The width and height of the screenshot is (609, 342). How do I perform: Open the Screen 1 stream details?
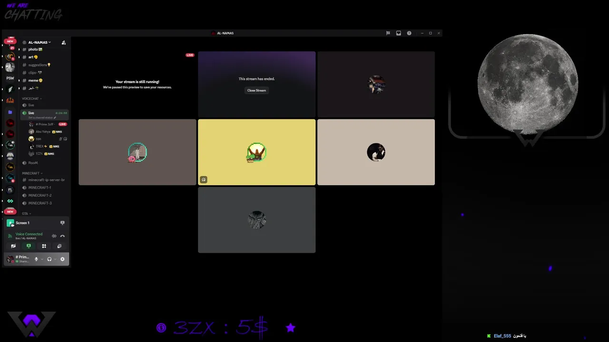point(22,223)
